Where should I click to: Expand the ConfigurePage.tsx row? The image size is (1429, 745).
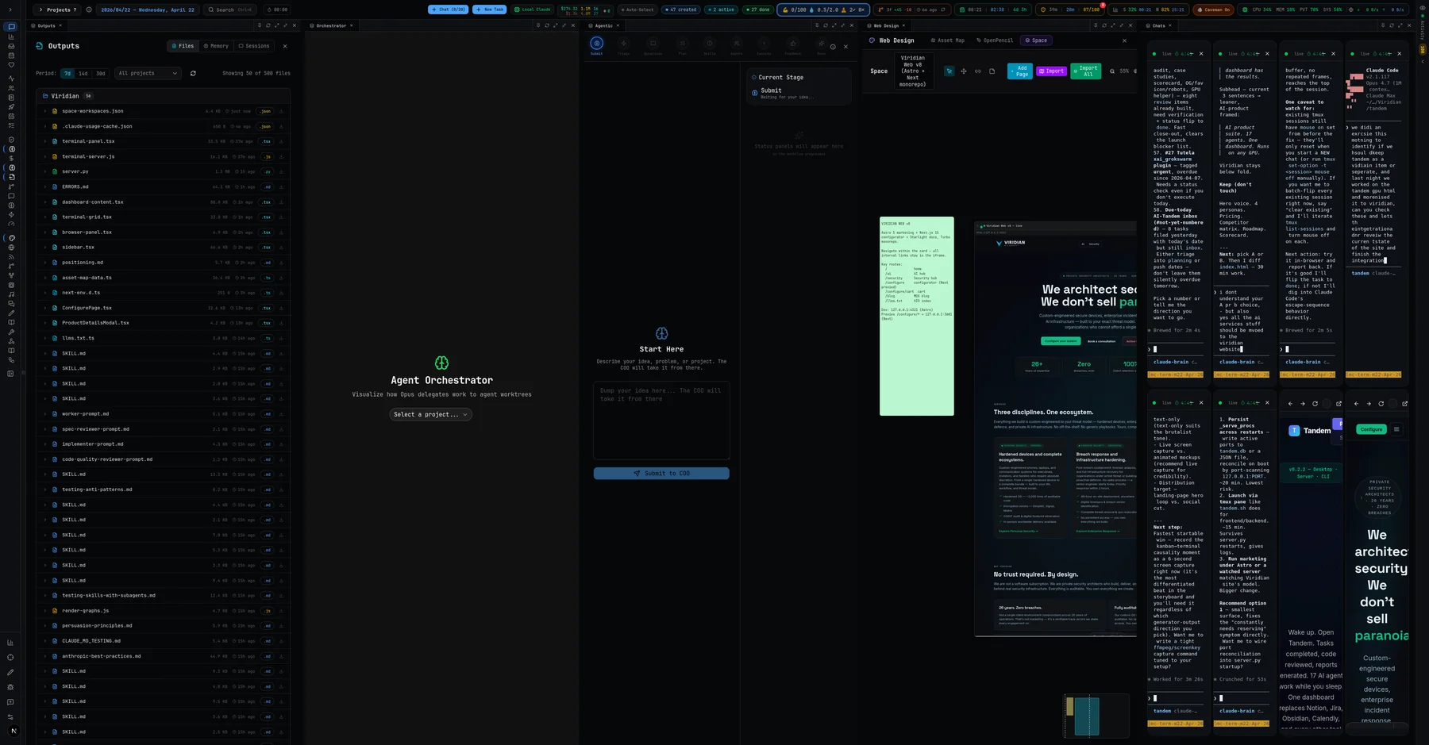(45, 308)
